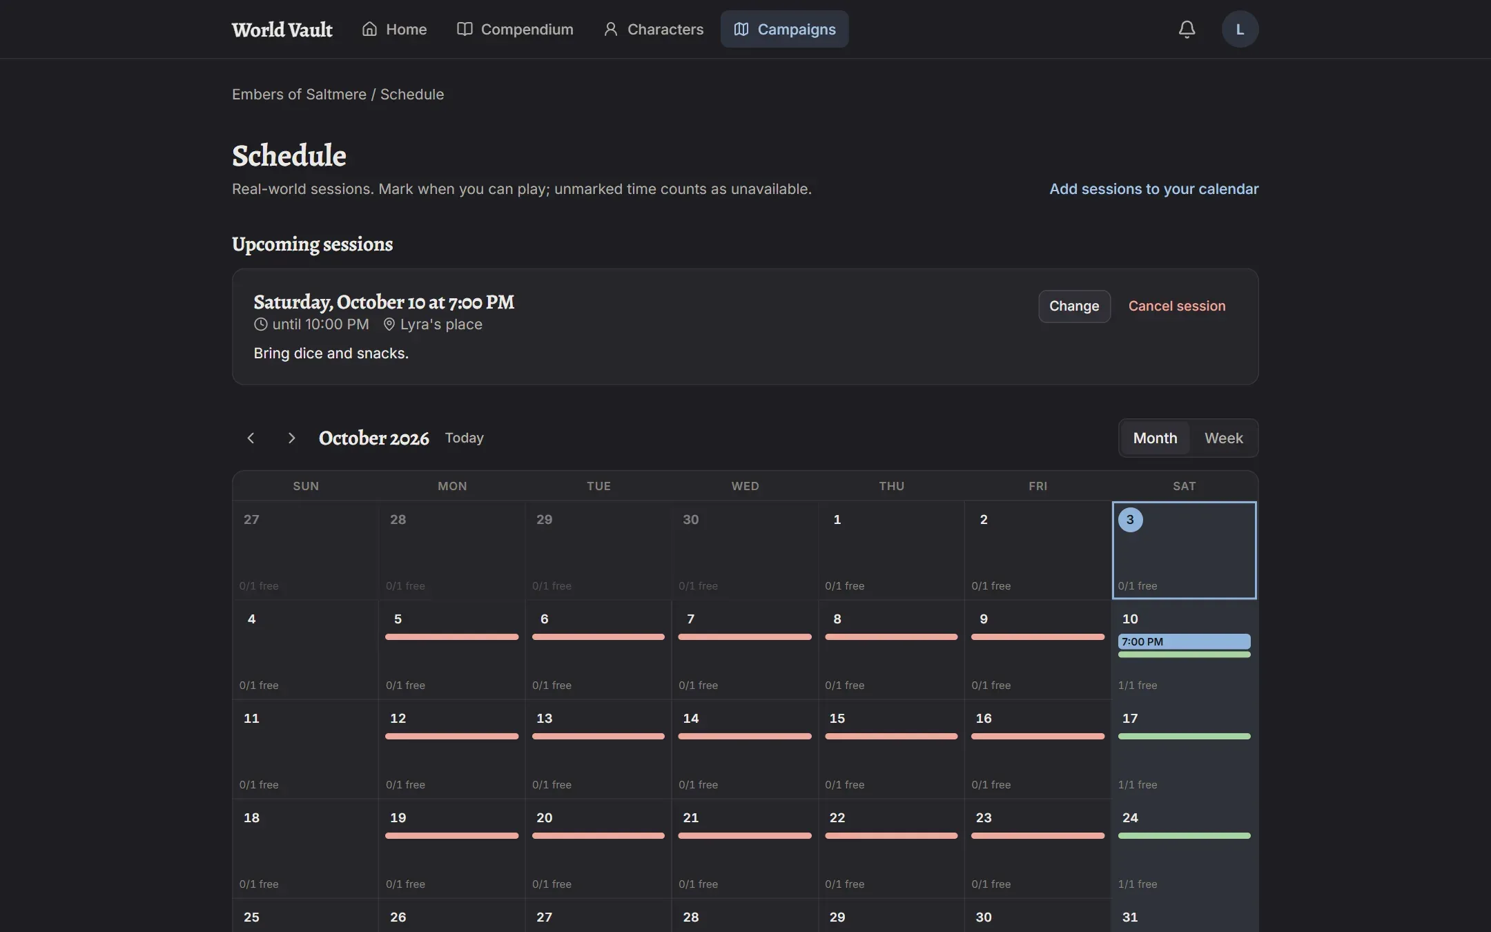Select the October 16 day cell

point(1037,749)
